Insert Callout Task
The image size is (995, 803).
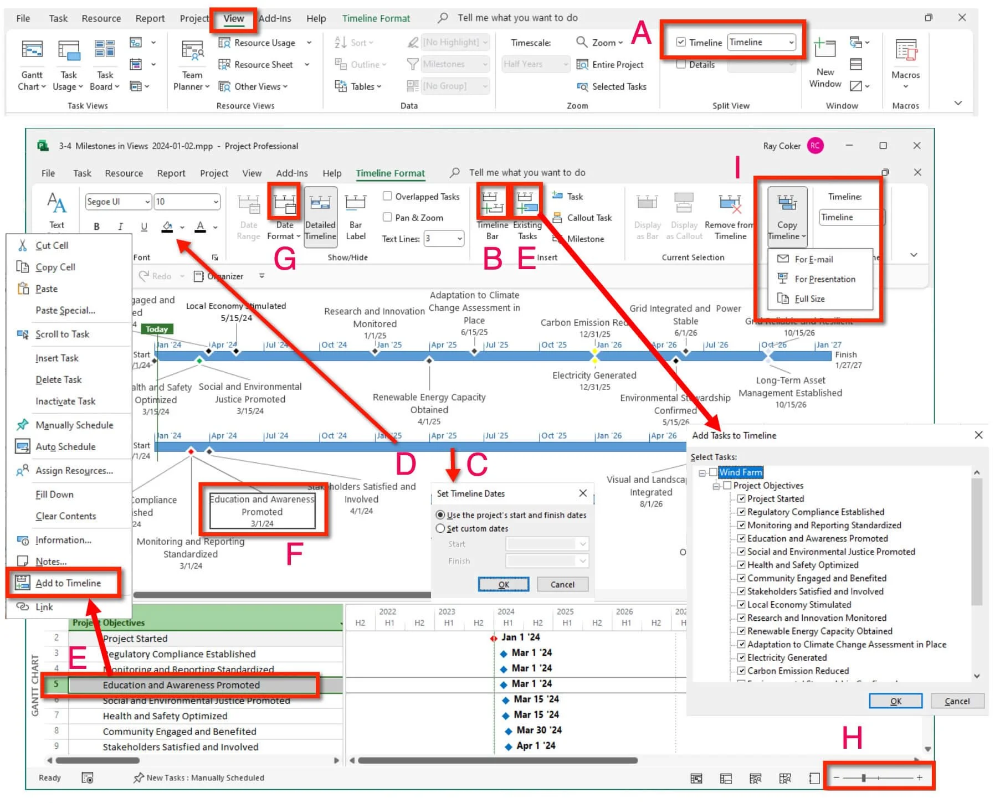pyautogui.click(x=582, y=218)
